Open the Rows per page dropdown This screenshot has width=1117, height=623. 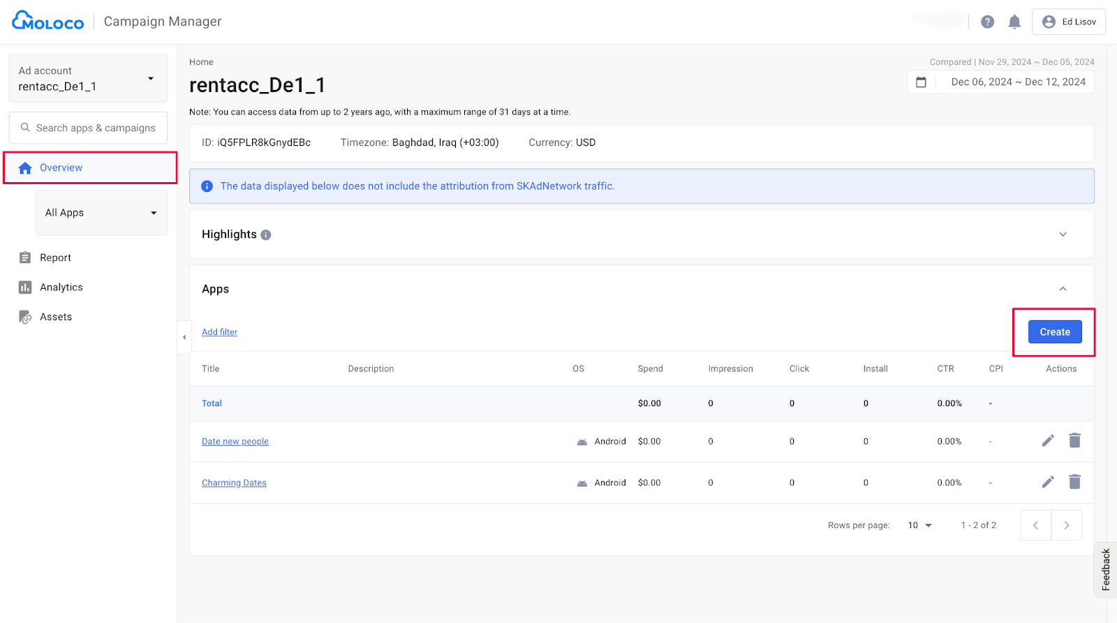919,525
